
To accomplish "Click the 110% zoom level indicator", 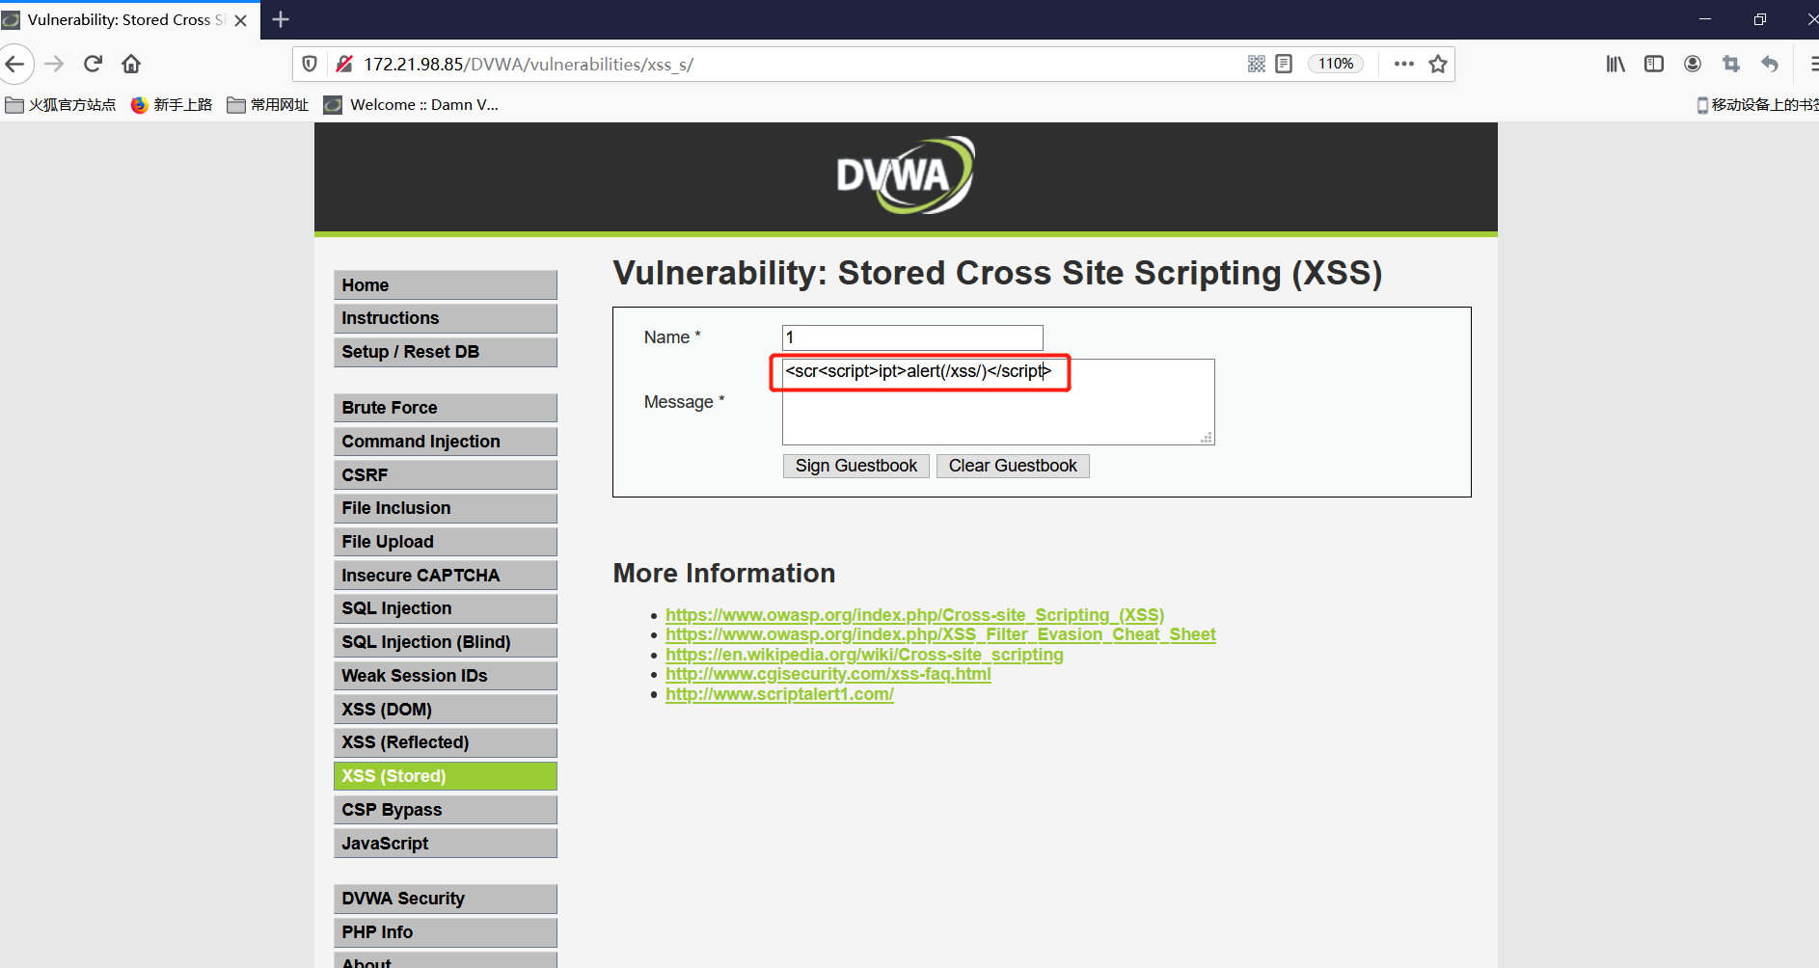I will coord(1336,64).
